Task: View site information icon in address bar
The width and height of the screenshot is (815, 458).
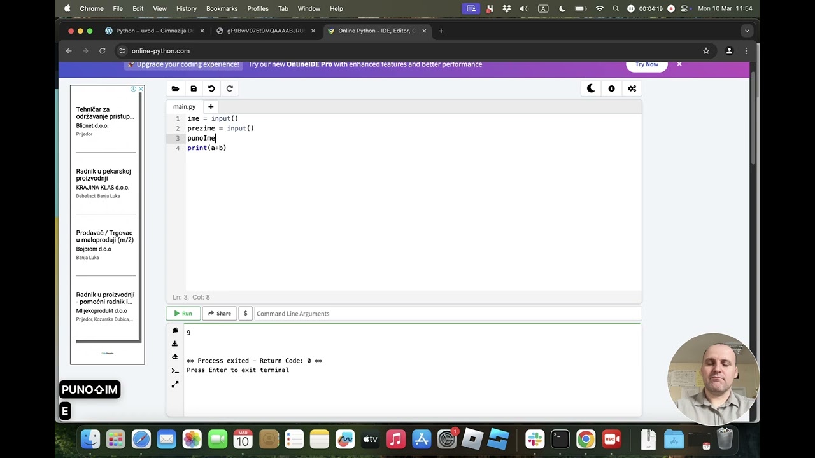Action: pyautogui.click(x=123, y=51)
